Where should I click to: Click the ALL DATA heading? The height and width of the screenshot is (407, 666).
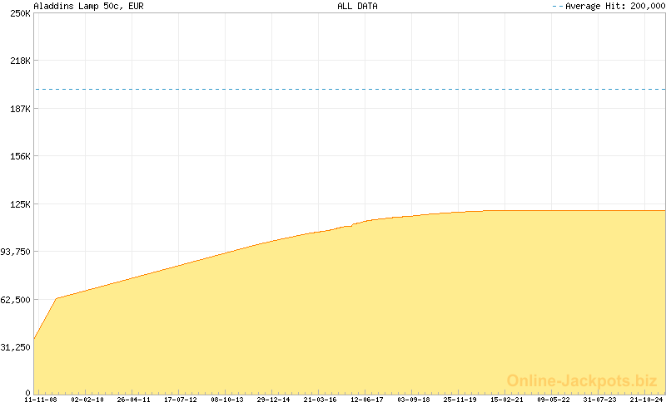(357, 6)
